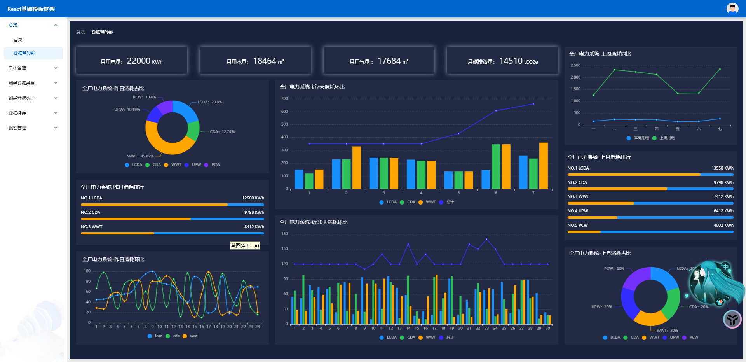Click the 月用电量 22000 KWh card
Viewport: 746px width, 362px height.
point(131,60)
